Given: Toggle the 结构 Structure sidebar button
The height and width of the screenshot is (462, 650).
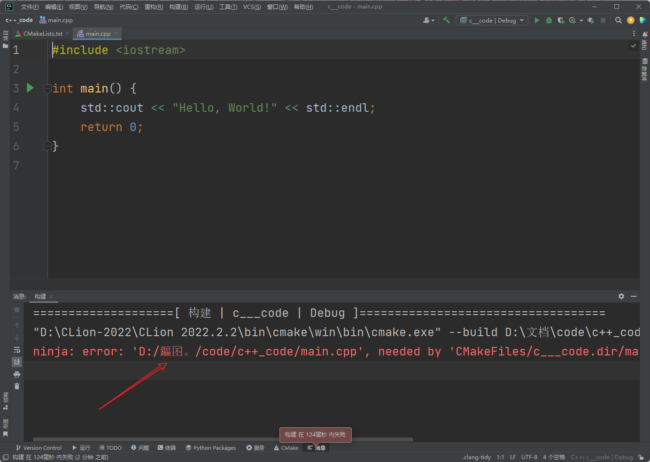Looking at the screenshot, I should click(5, 400).
